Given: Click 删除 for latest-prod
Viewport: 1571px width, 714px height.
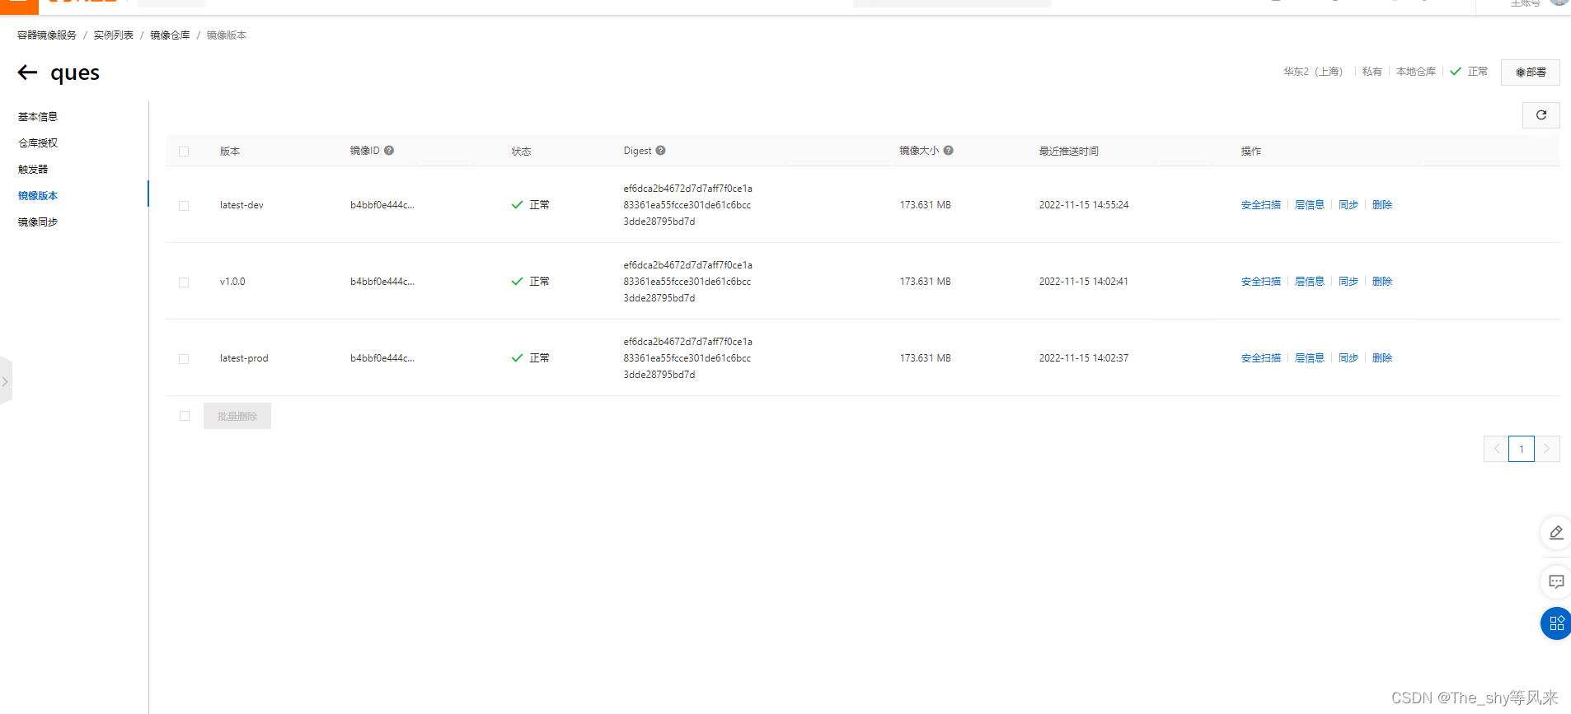Looking at the screenshot, I should click(1382, 358).
